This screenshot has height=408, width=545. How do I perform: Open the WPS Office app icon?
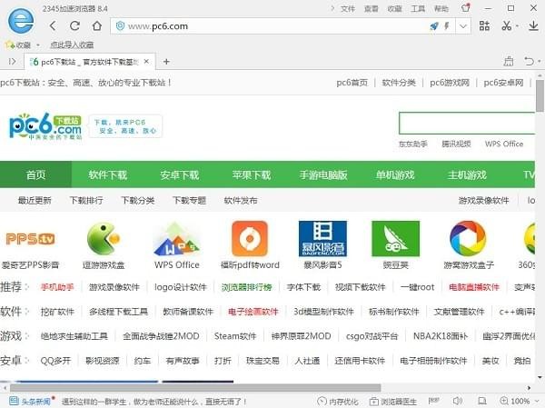176,239
